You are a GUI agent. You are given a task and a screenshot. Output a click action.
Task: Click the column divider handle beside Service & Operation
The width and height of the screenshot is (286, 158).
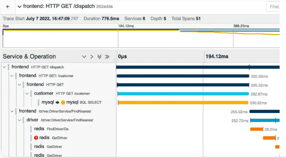[115, 60]
